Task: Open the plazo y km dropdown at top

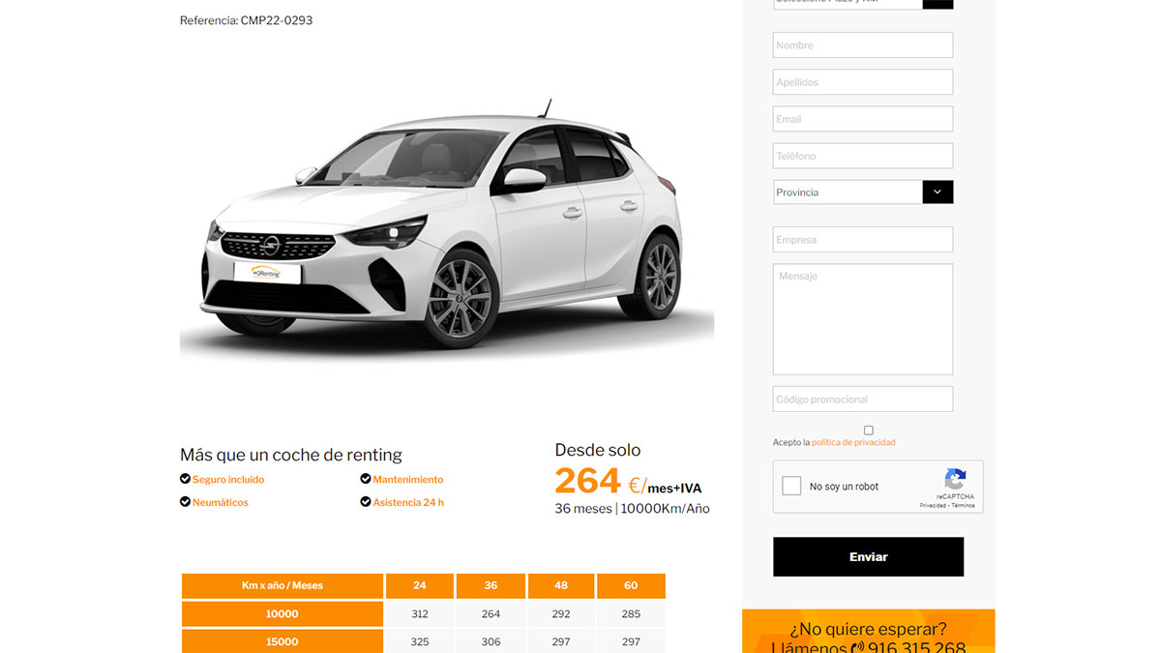Action: tap(863, 4)
